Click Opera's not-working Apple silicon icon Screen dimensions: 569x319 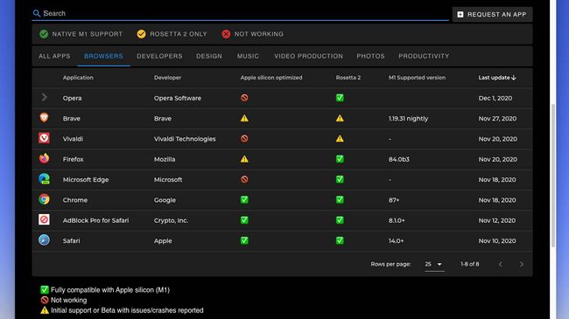click(244, 98)
